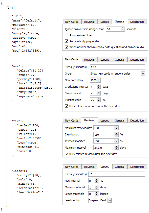Open Lapses tab in the General settings panel
Viewport: 149px width, 213px height.
point(104,22)
